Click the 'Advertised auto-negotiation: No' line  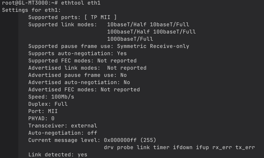79,82
